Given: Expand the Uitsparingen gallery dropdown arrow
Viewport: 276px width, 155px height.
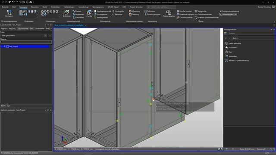Looking at the screenshot, I should pyautogui.click(x=60, y=17).
